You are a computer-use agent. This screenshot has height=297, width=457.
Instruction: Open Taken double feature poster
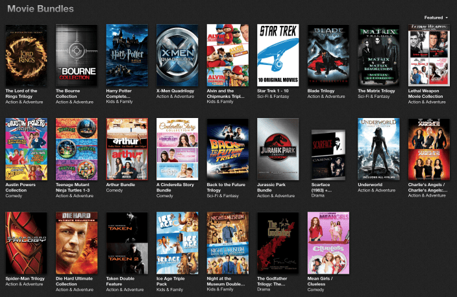tap(127, 243)
